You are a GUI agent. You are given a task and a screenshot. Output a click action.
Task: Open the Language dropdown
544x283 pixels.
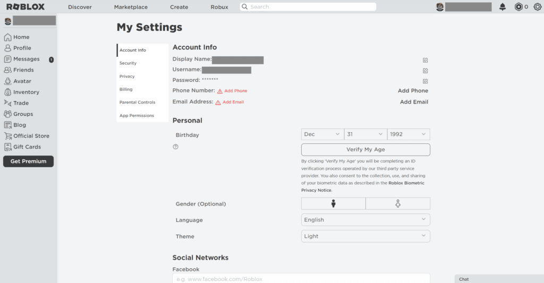pyautogui.click(x=365, y=220)
